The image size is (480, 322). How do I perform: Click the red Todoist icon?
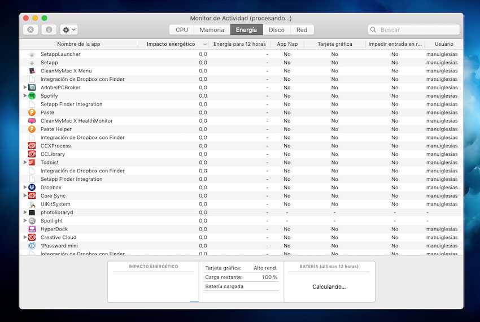[32, 162]
